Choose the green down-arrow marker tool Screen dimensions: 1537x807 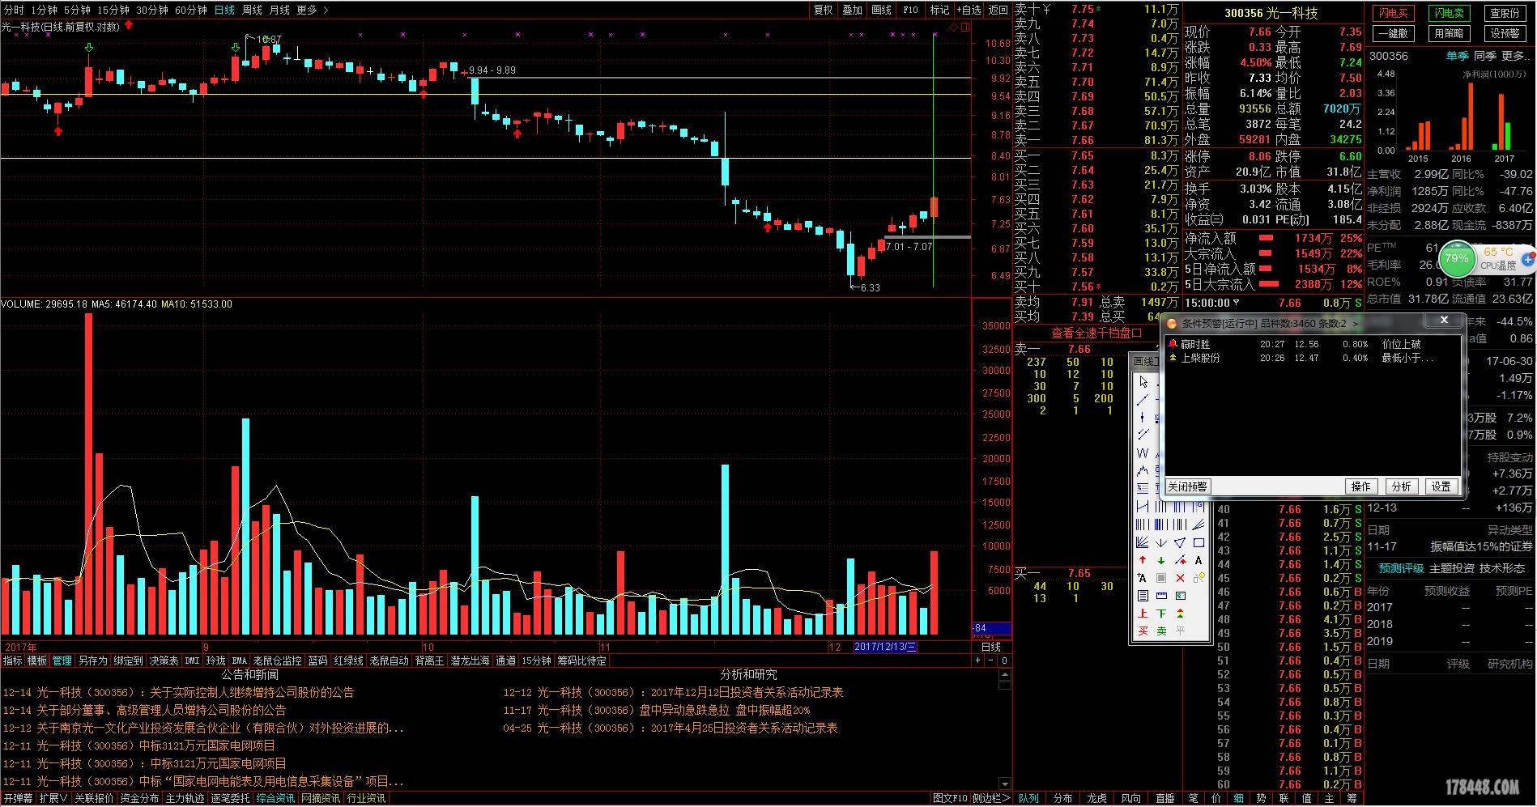(1161, 560)
